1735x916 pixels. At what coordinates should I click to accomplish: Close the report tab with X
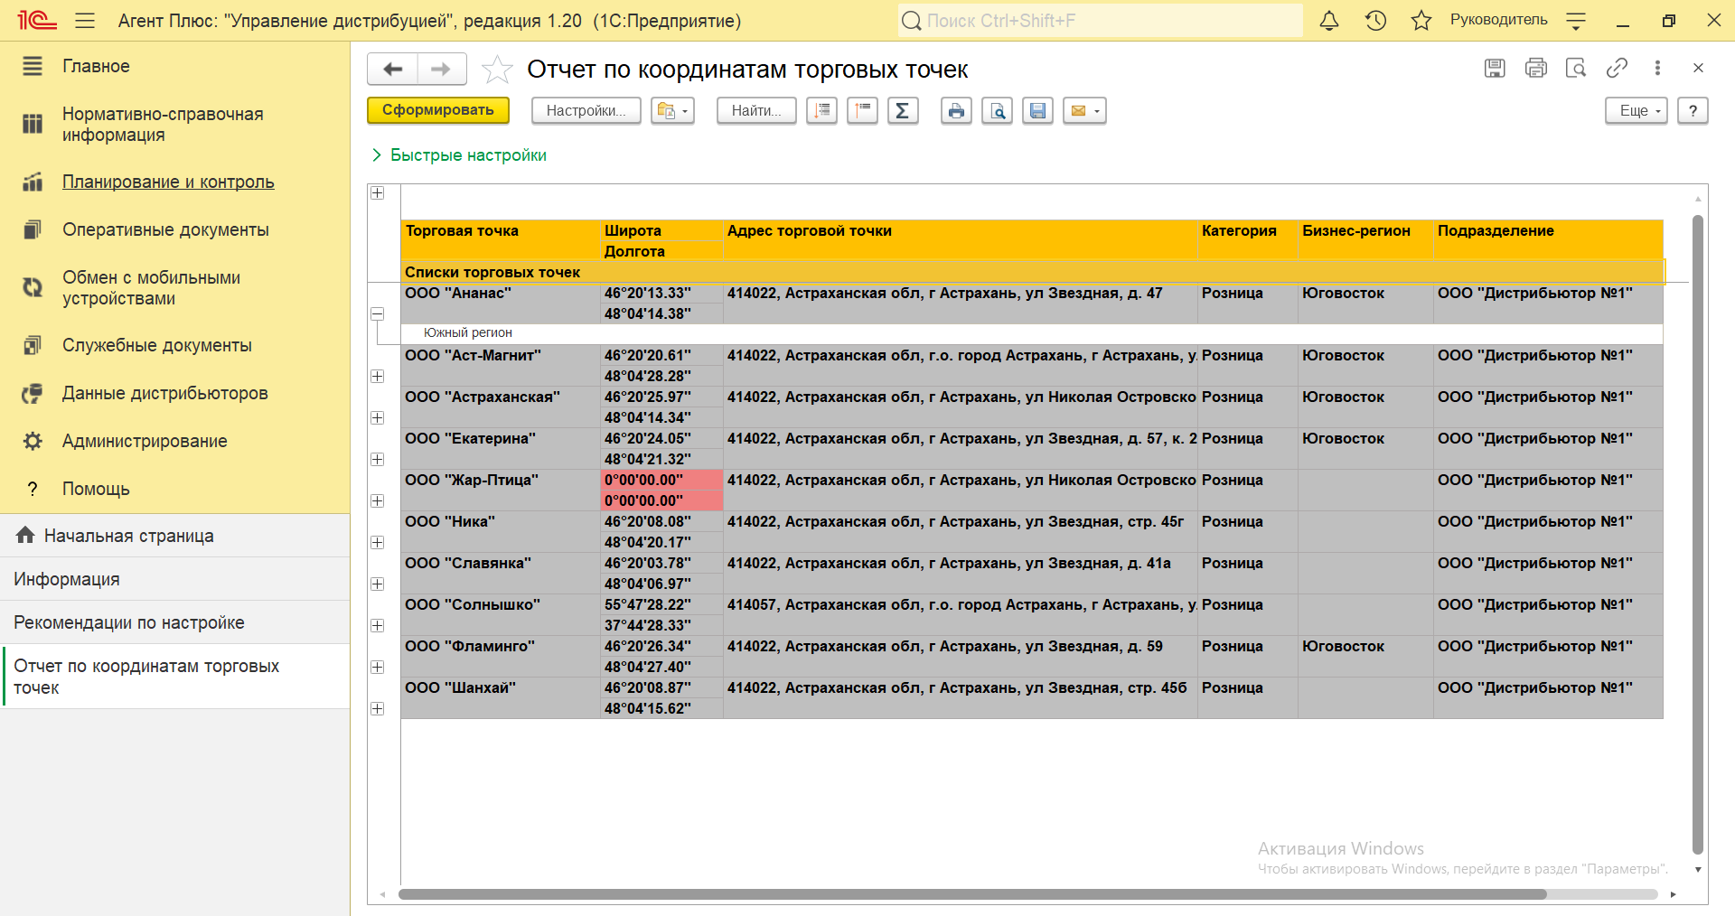(1698, 68)
